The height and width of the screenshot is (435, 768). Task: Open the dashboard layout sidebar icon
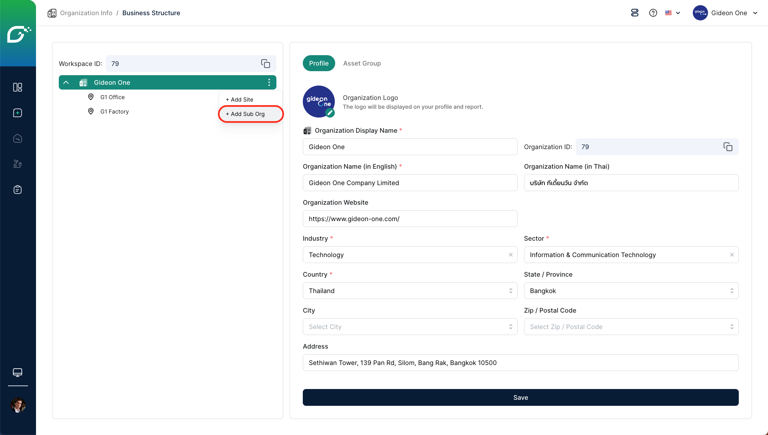pos(18,87)
